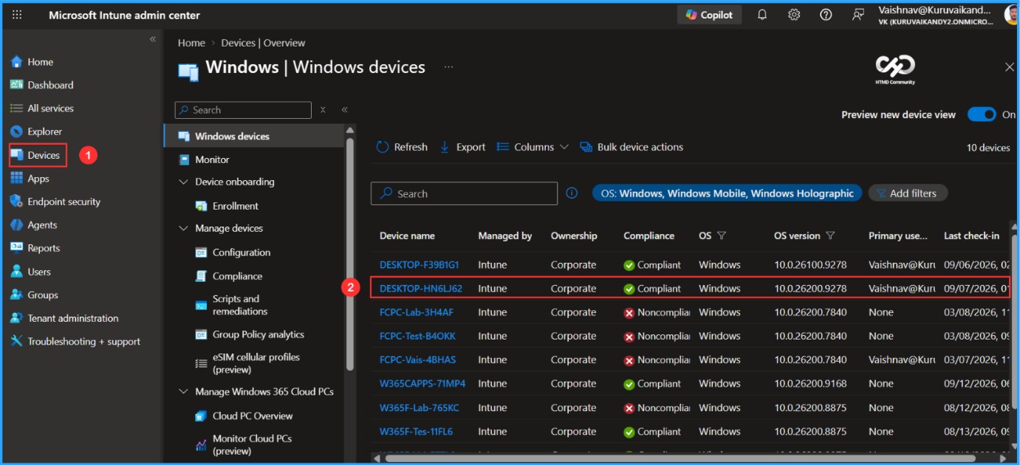This screenshot has height=465, width=1020.
Task: Clear the blade menu search
Action: coord(323,110)
